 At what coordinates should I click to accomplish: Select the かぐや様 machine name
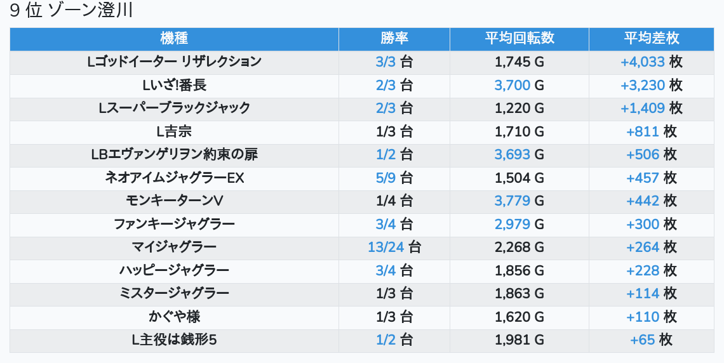pyautogui.click(x=174, y=317)
